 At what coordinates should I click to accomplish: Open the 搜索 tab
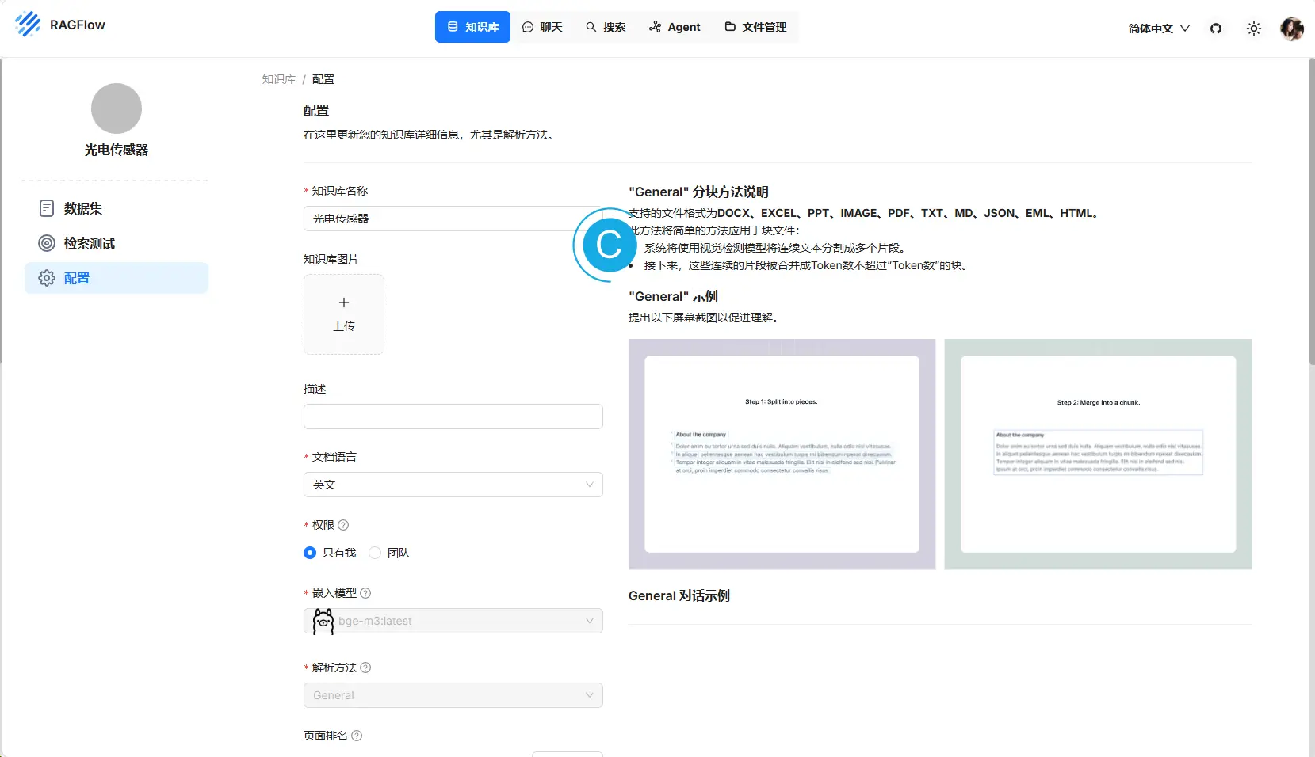point(606,27)
